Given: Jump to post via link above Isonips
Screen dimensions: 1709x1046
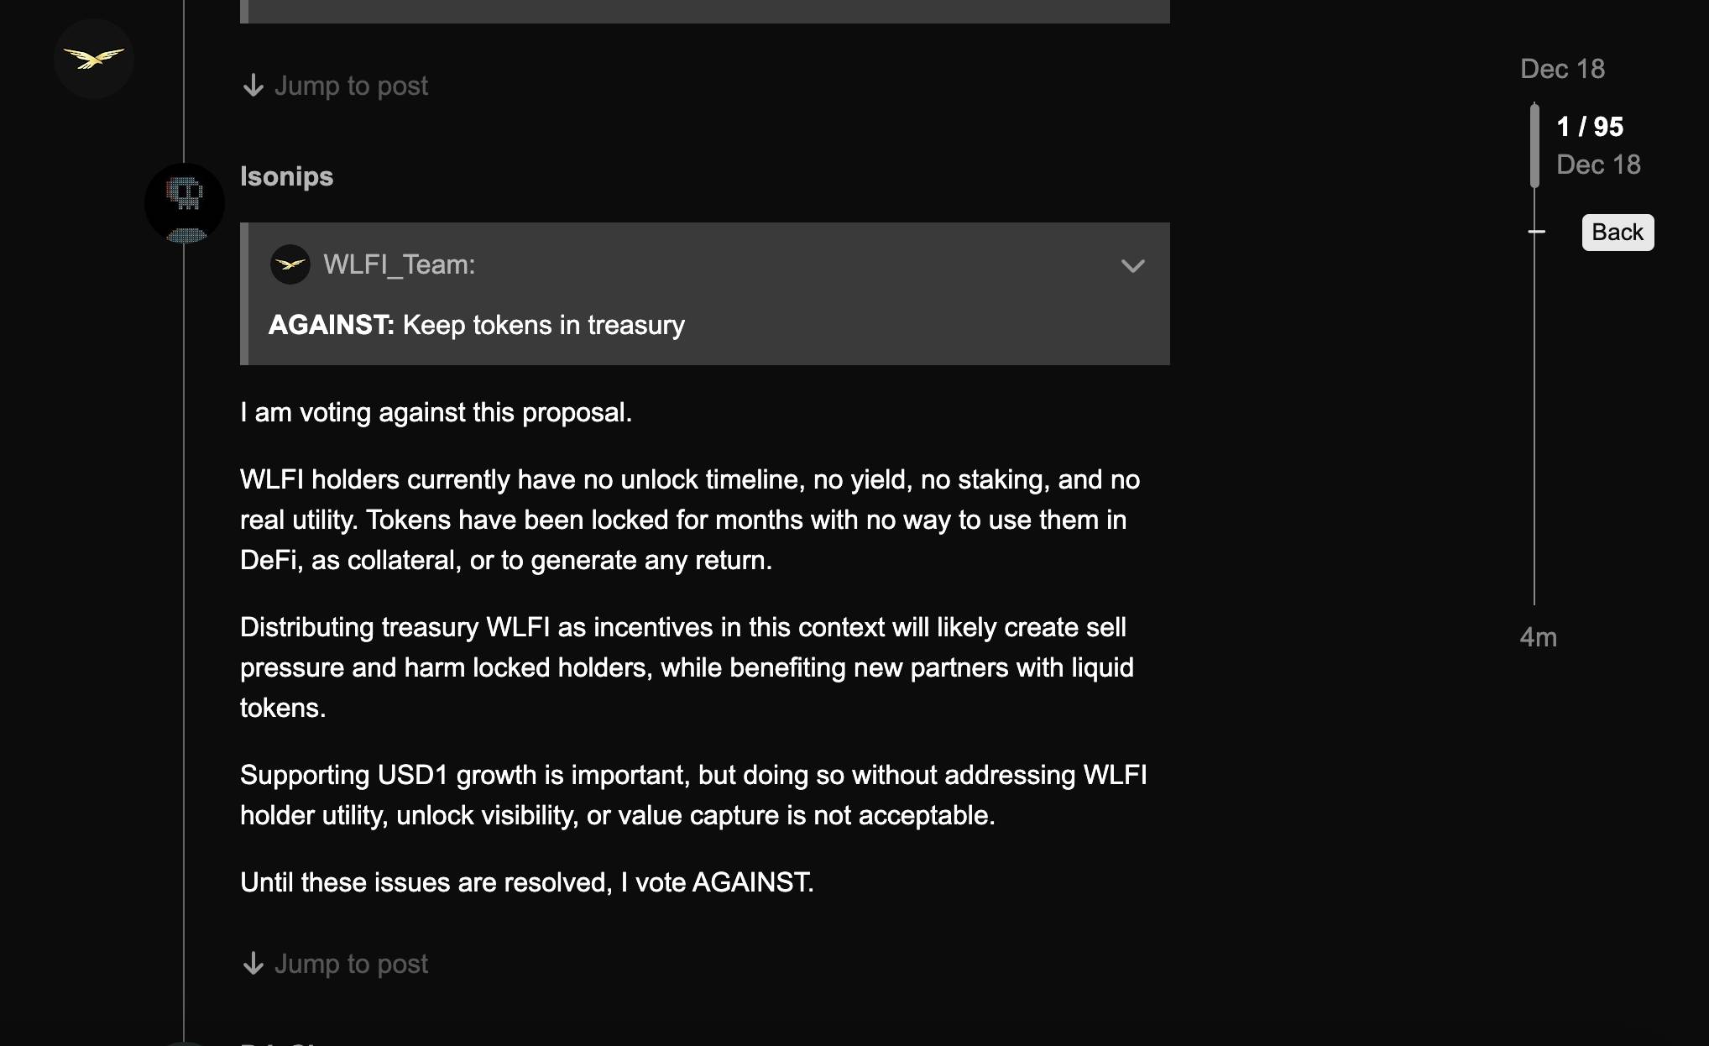Looking at the screenshot, I should point(351,86).
